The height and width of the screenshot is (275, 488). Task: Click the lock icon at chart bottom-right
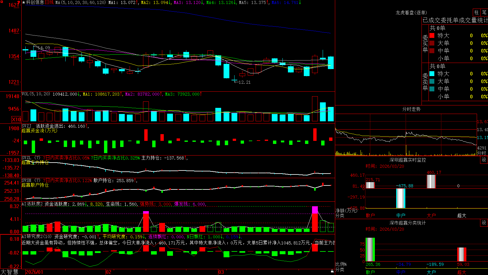pyautogui.click(x=332, y=271)
